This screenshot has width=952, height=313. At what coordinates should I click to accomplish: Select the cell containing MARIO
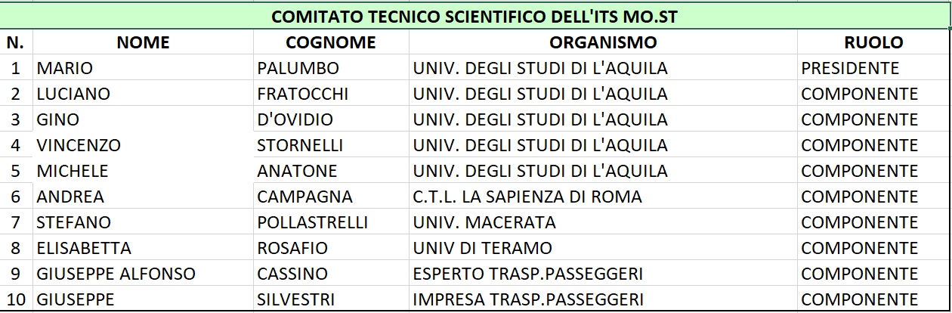tap(143, 68)
